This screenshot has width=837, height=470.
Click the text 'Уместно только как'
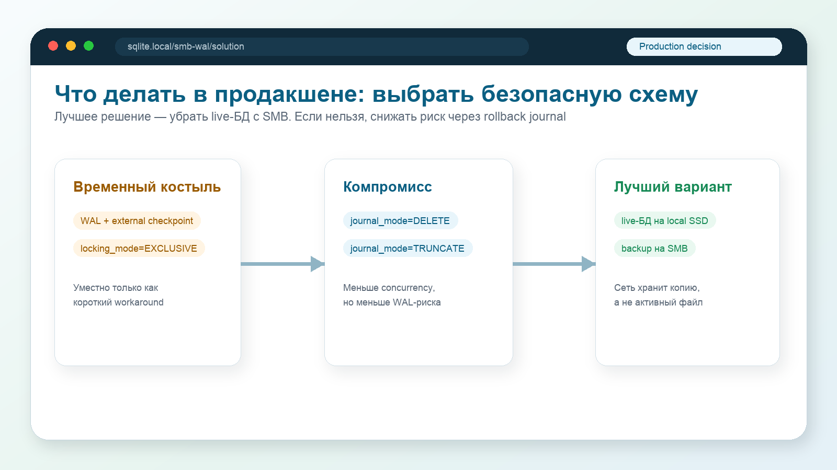click(x=116, y=288)
